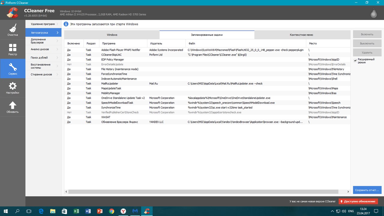Launch PowerPoint from taskbar
384x216 pixels.
tap(100, 211)
